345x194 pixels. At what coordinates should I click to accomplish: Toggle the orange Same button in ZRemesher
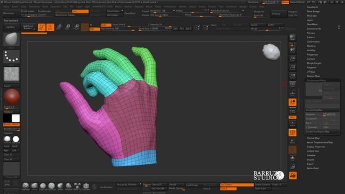(80, 11)
